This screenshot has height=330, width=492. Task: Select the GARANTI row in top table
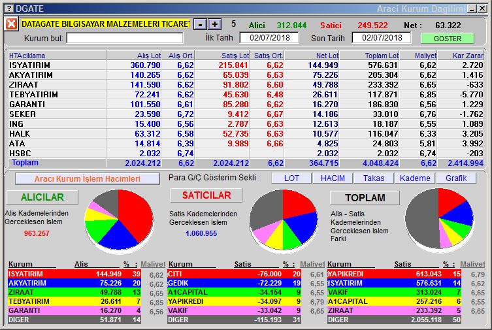pyautogui.click(x=246, y=104)
